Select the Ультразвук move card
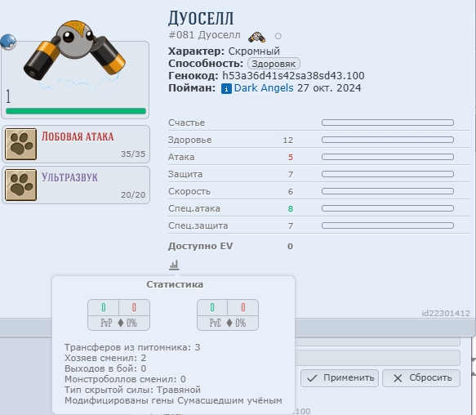The width and height of the screenshot is (476, 415). [x=76, y=185]
